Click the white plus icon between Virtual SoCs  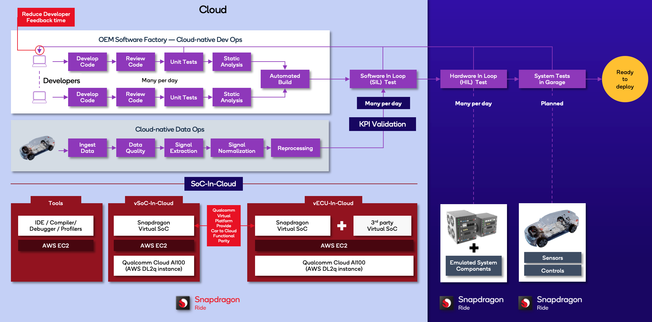tap(342, 225)
